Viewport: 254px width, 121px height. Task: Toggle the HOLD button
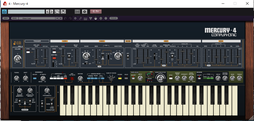[x=126, y=78]
